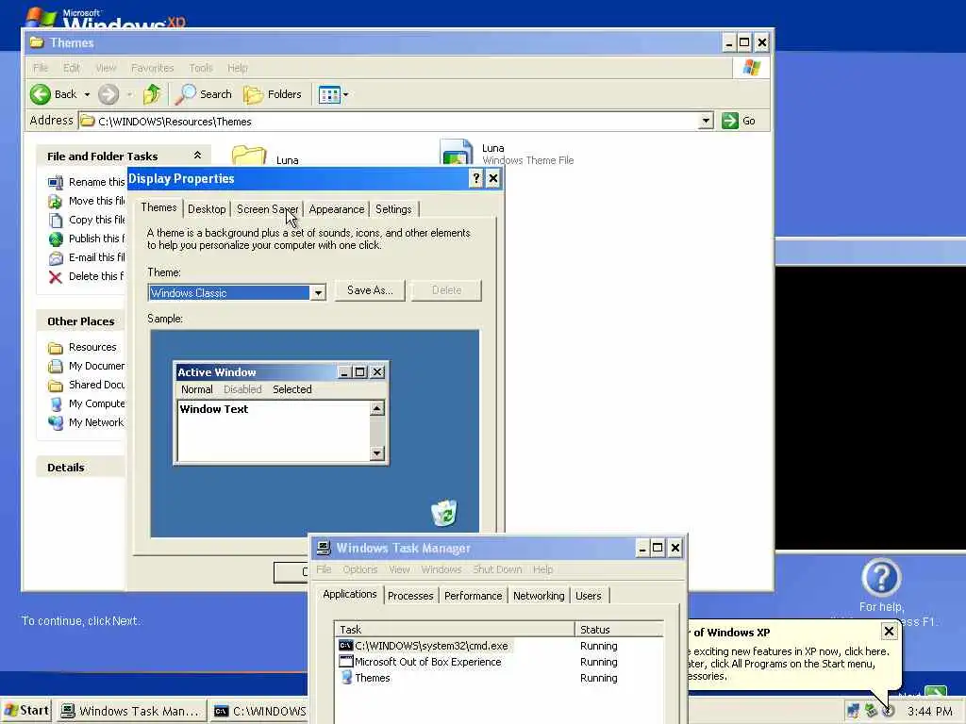Open the File menu in Themes window
The width and height of the screenshot is (966, 724).
(41, 68)
